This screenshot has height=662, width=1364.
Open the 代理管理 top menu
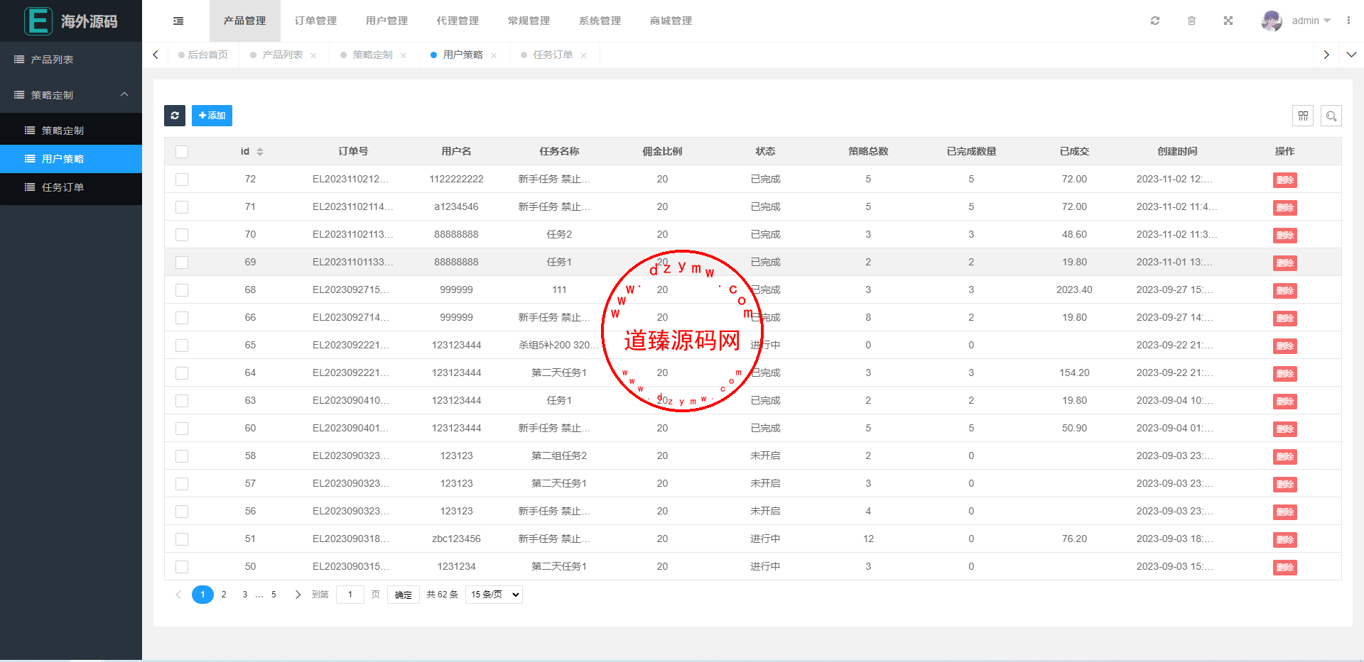(458, 21)
